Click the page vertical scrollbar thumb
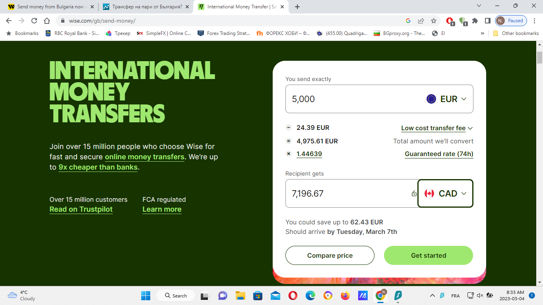 point(539,58)
